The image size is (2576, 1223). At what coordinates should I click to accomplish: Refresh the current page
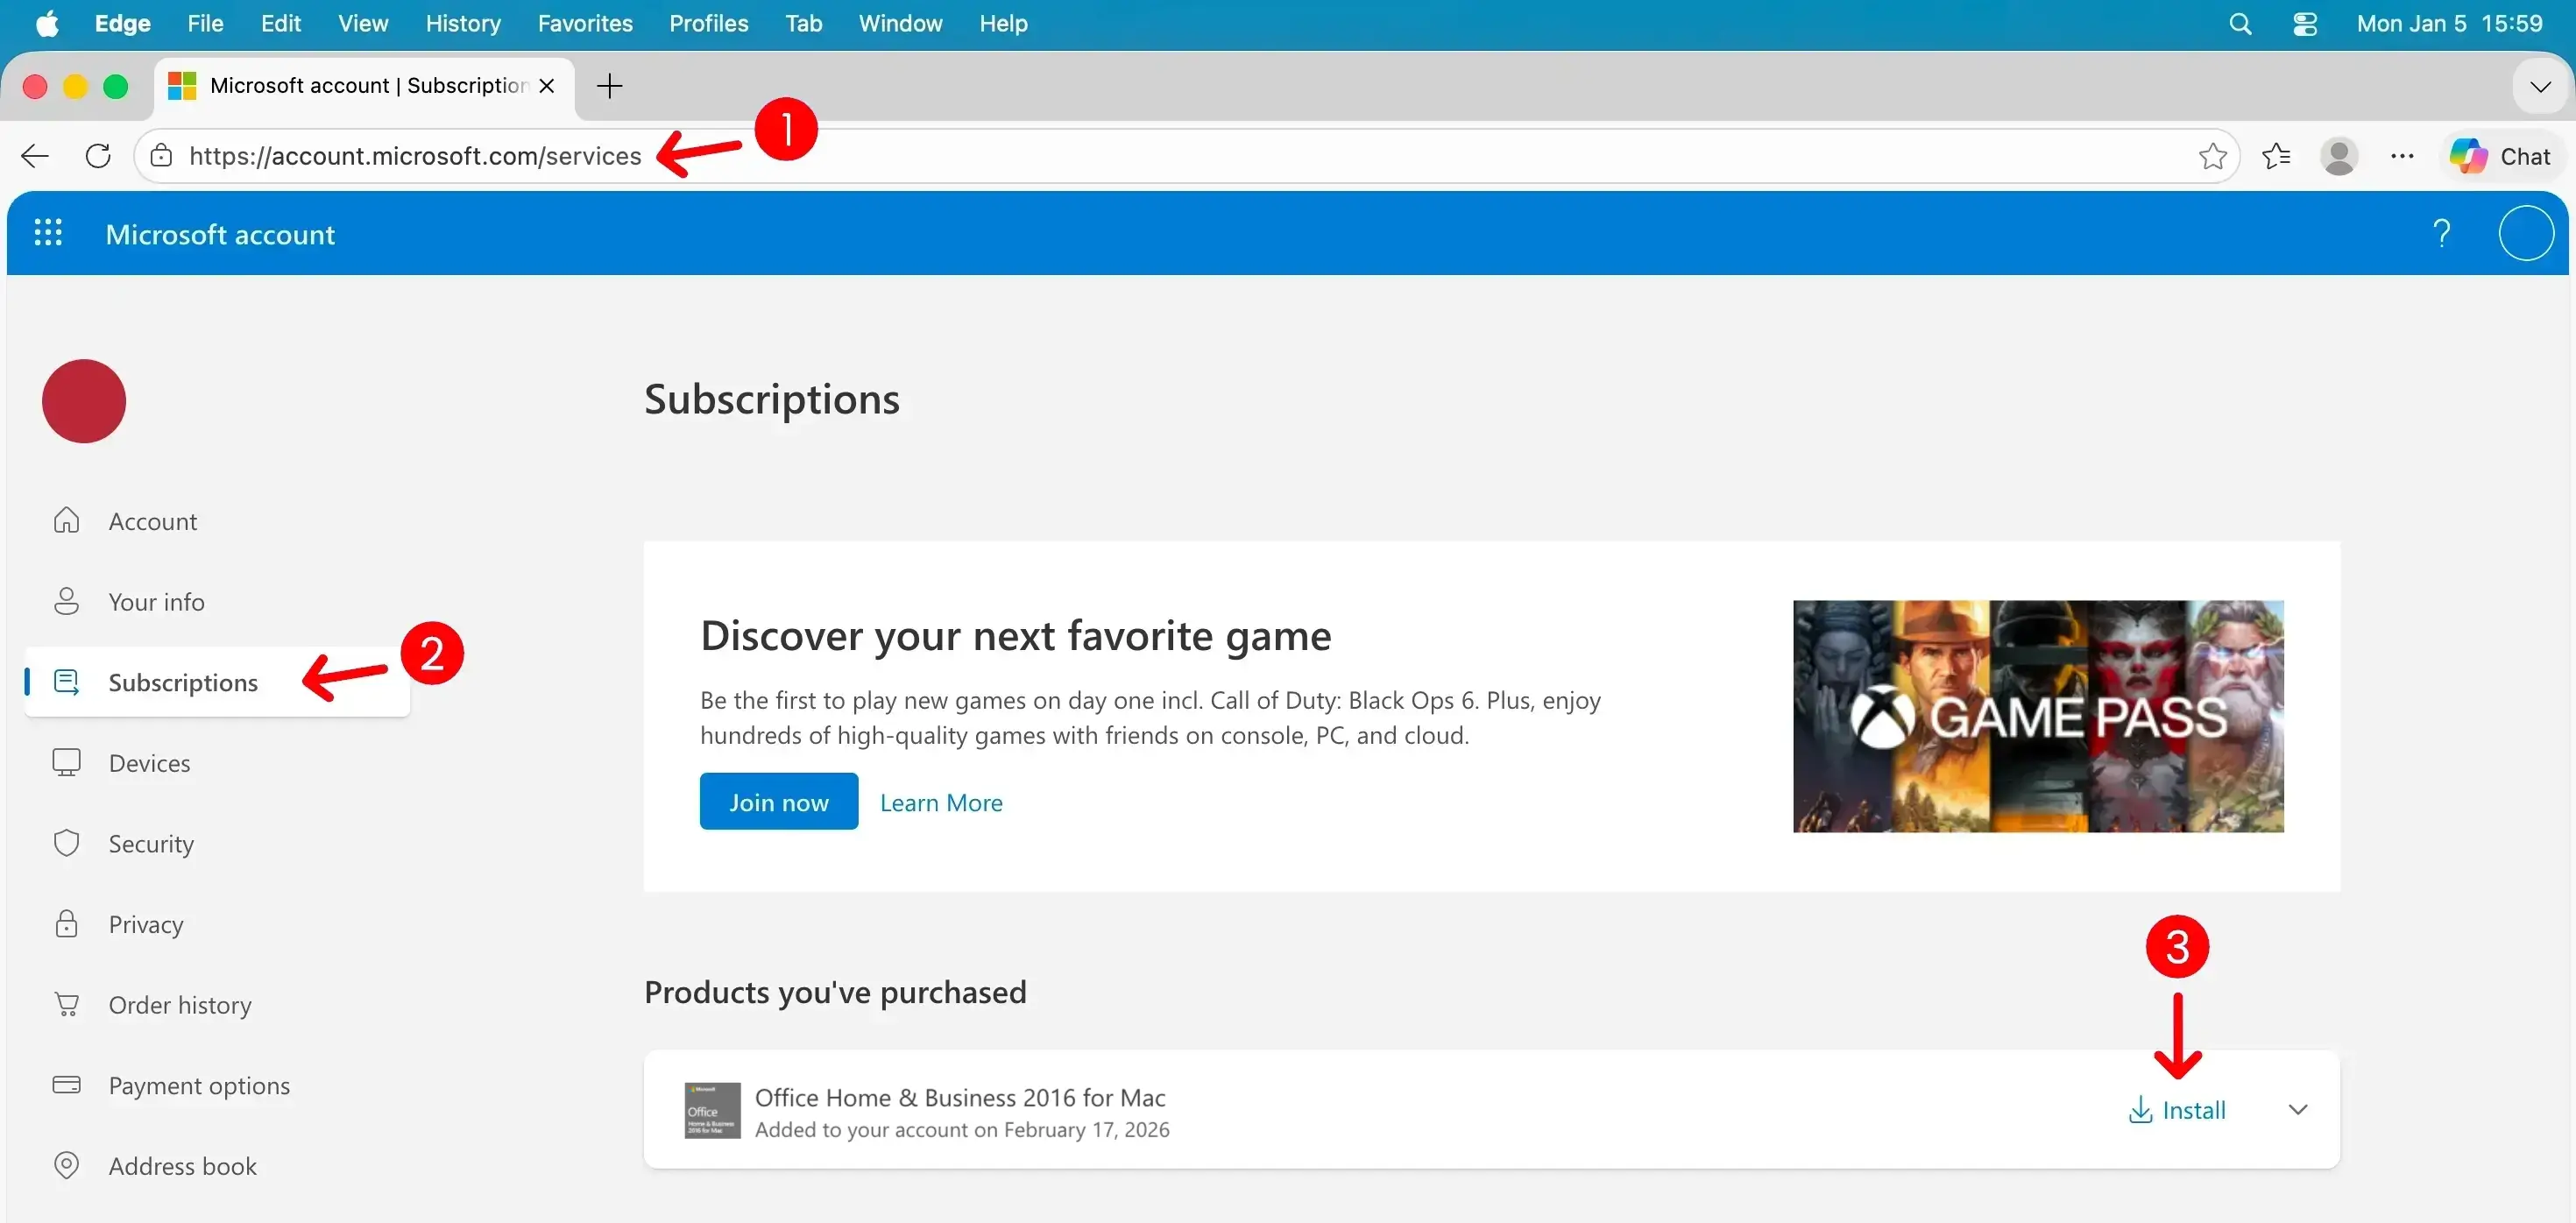click(98, 156)
